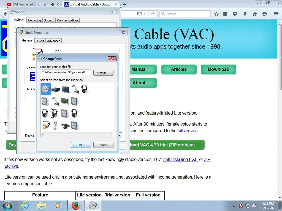This screenshot has width=282, height=211.
Task: Click the network tray icon
Action: (x=248, y=206)
